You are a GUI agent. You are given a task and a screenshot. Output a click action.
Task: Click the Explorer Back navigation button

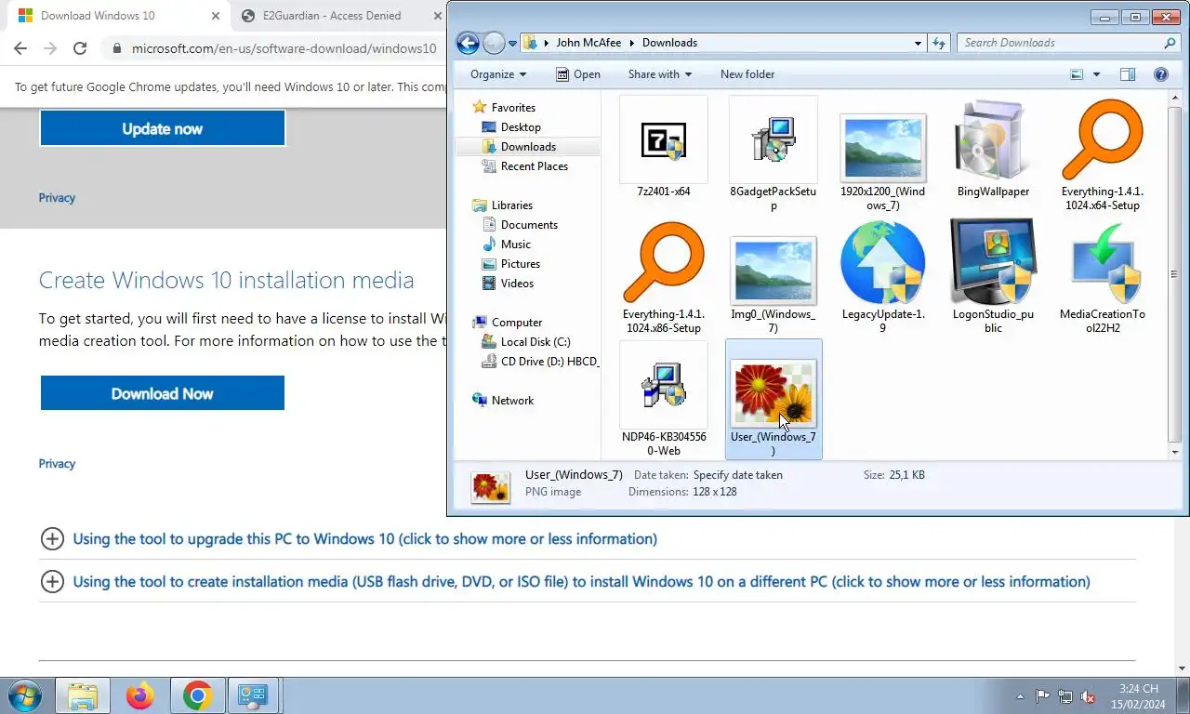point(468,43)
